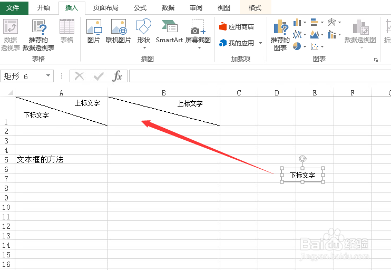The image size is (391, 270).
Task: Expand the pie chart dropdown arrow
Action: tap(305, 46)
